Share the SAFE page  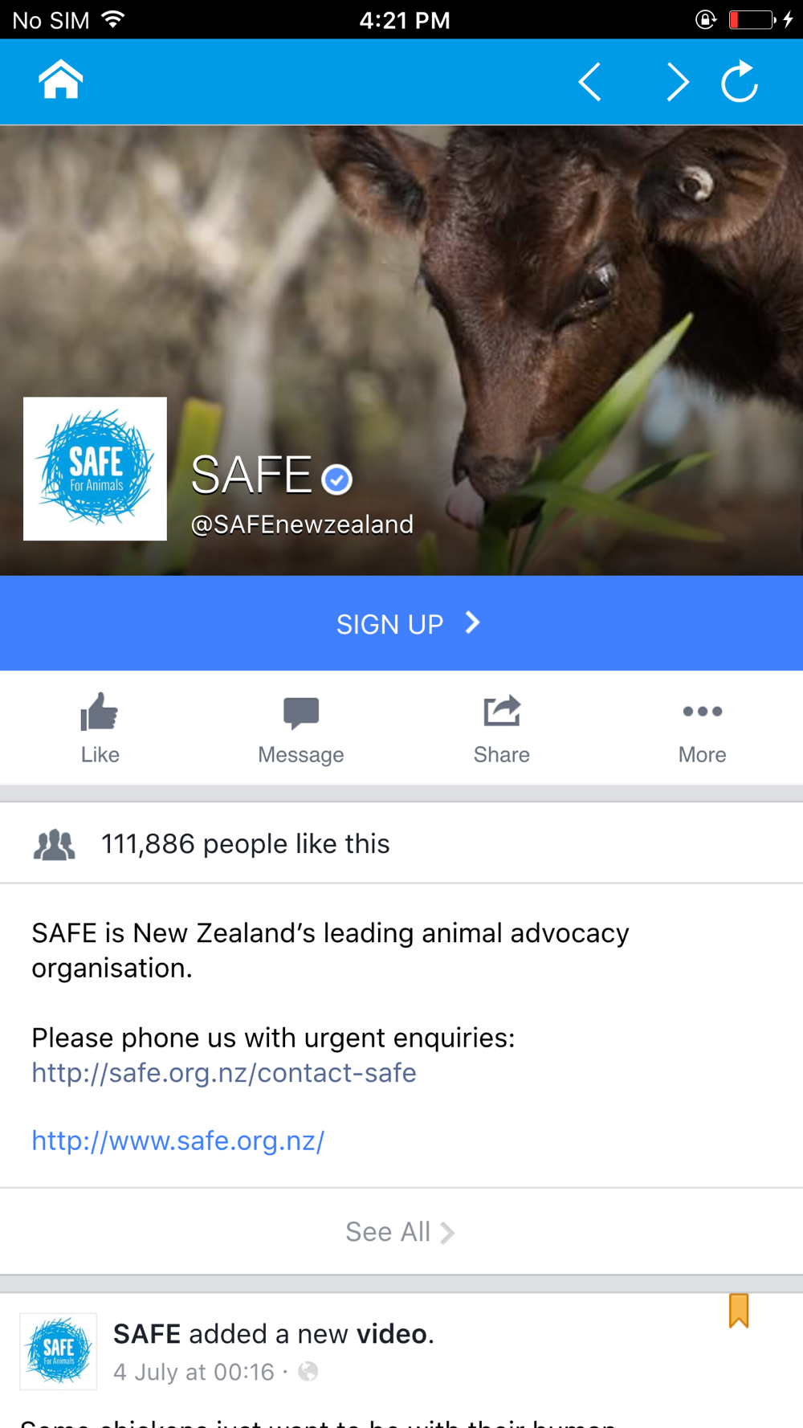(502, 728)
